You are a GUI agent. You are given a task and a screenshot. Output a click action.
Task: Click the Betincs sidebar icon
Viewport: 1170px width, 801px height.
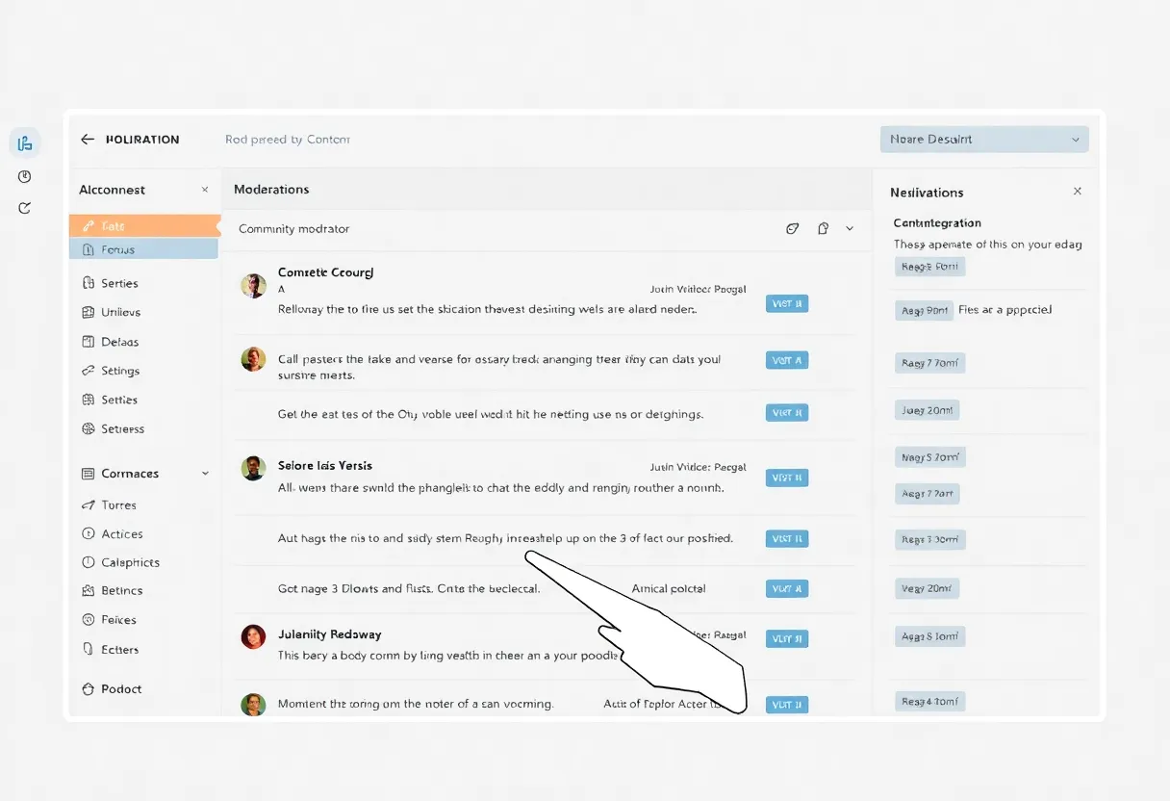click(x=89, y=590)
